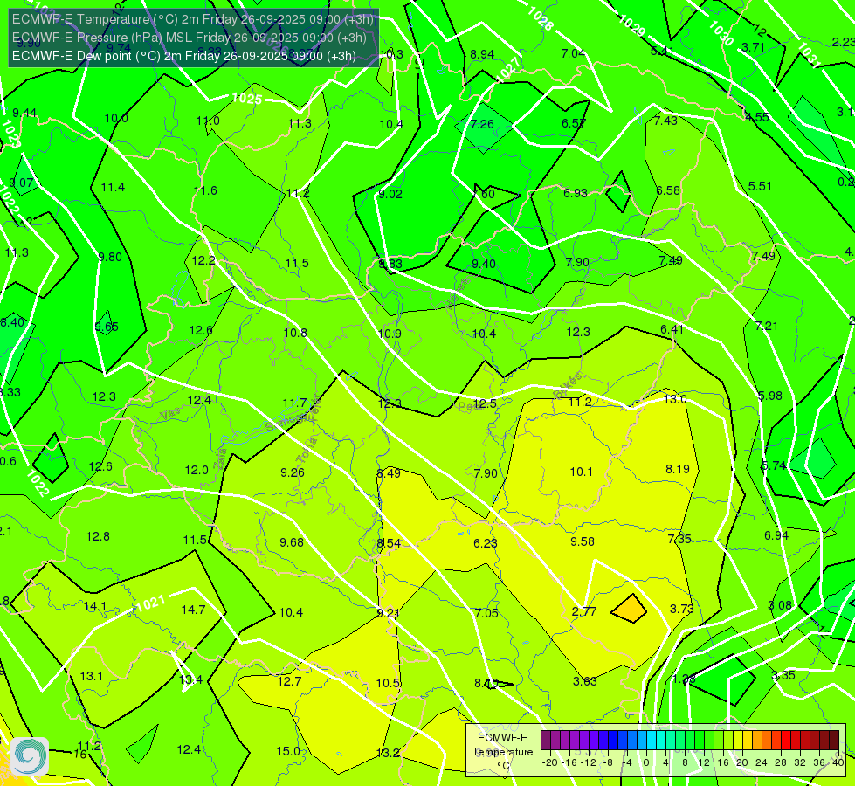
Task: Click the dew point value 9.80
Action: coord(109,257)
